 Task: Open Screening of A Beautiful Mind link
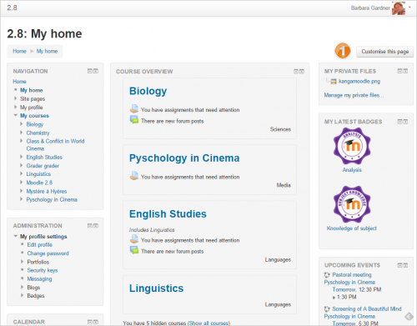coord(367,309)
